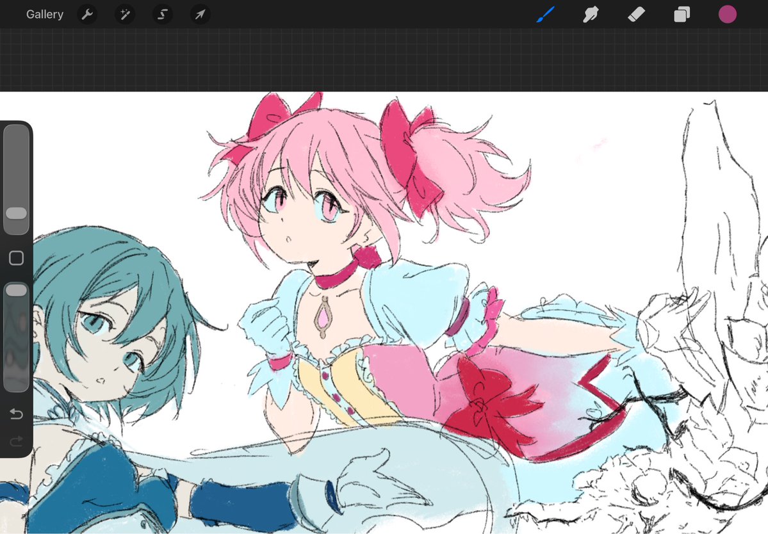768x534 pixels.
Task: Tap the sidebar modify square button
Action: click(16, 258)
